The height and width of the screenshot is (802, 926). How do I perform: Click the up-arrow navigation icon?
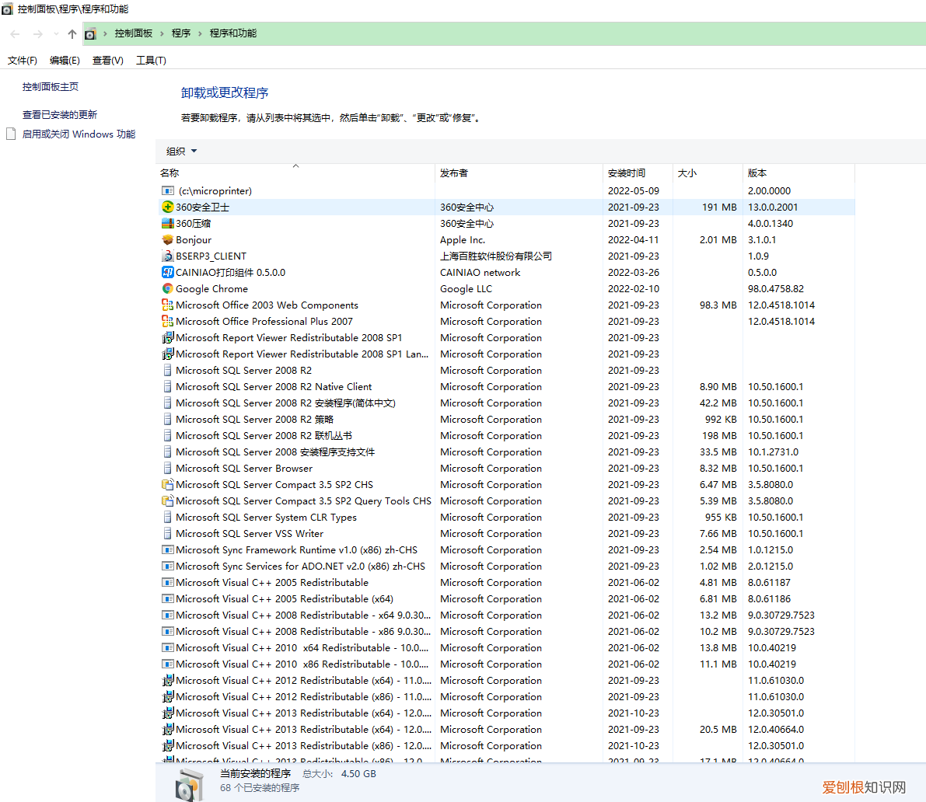pyautogui.click(x=72, y=33)
